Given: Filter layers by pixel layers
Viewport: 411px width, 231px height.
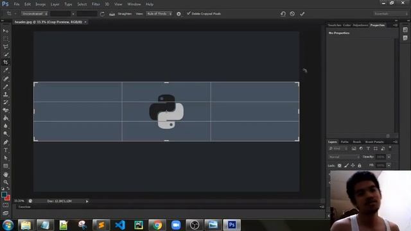Looking at the screenshot, I should (x=354, y=148).
